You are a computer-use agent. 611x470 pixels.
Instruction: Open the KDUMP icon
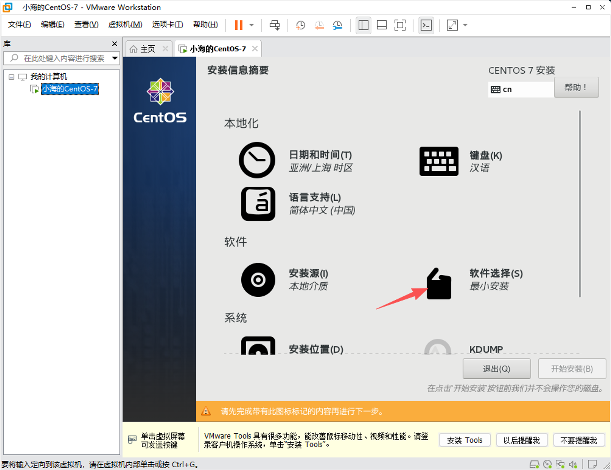coord(438,346)
